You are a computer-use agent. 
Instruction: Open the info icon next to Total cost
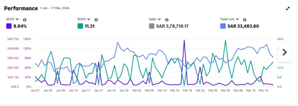click(244, 20)
